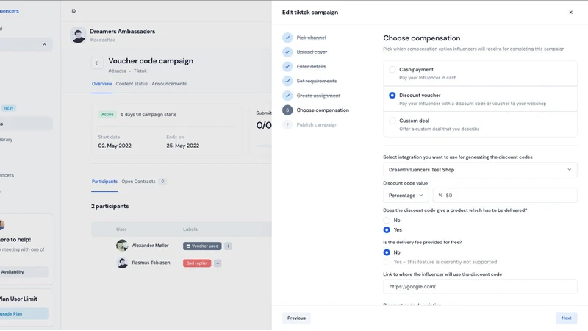Click the Pick channel step checkmark

287,38
